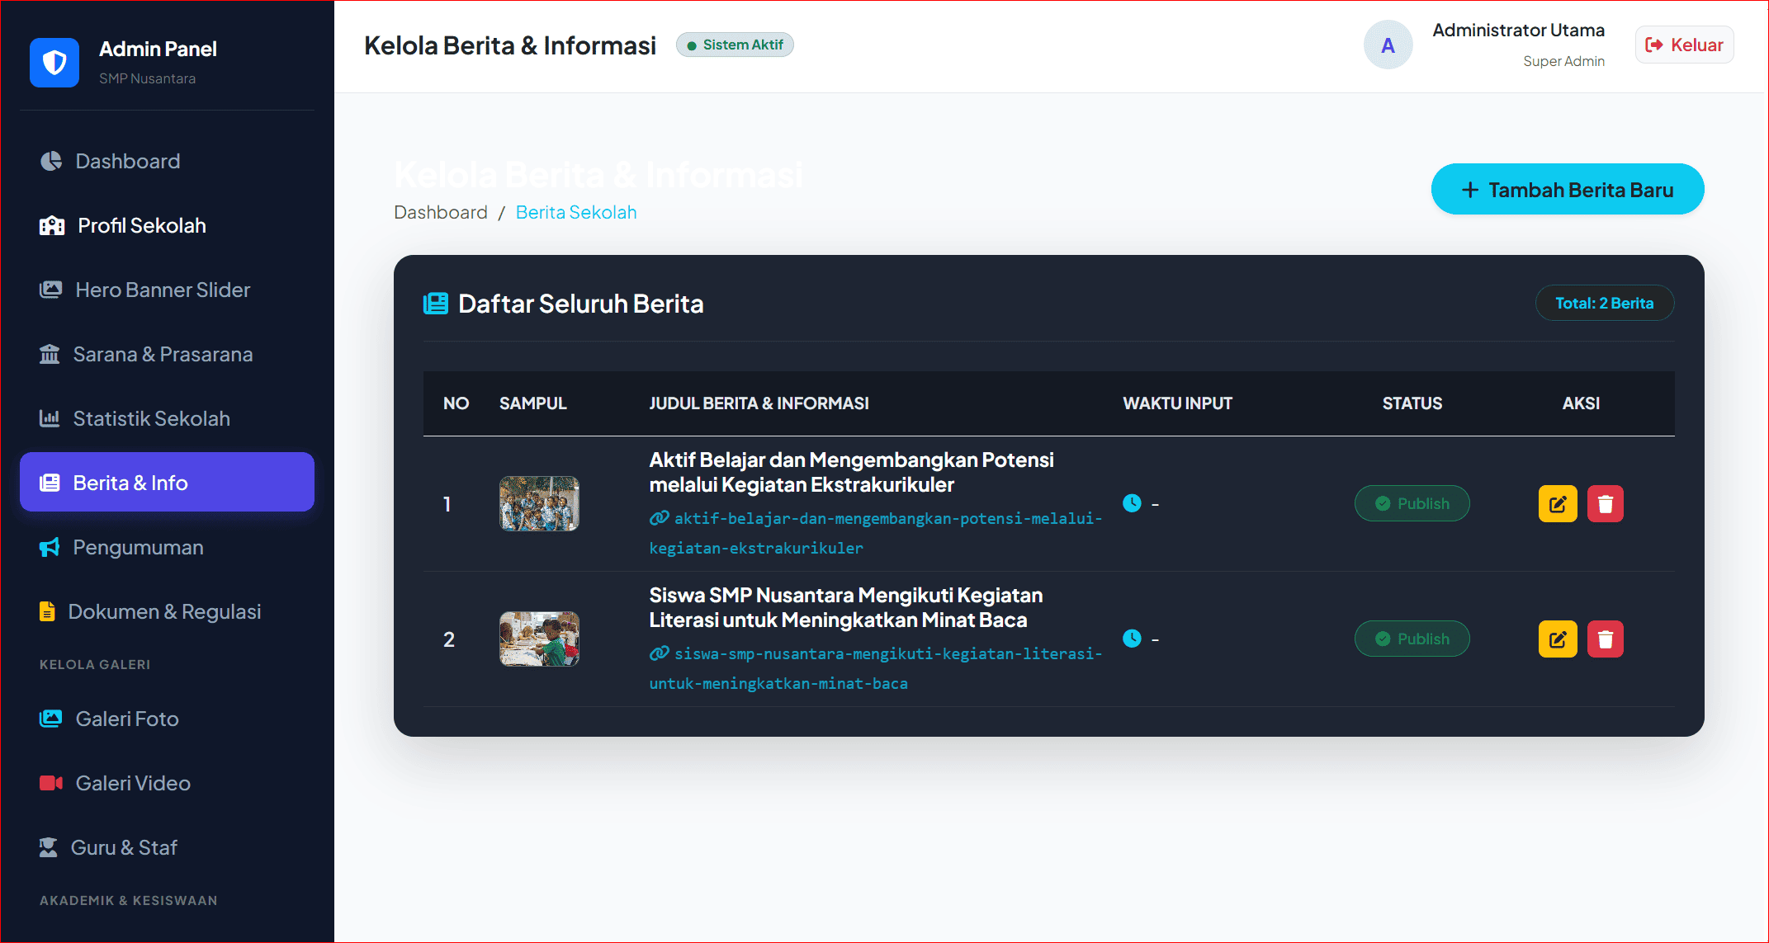Edit the Aktif Belajar news entry
Viewport: 1769px width, 943px height.
point(1558,504)
